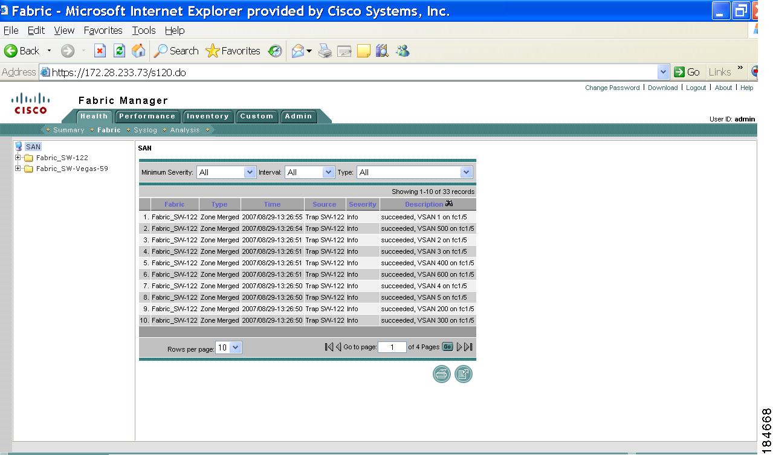Screen dimensions: 773x455
Task: Click the Change Password link
Action: coord(612,88)
